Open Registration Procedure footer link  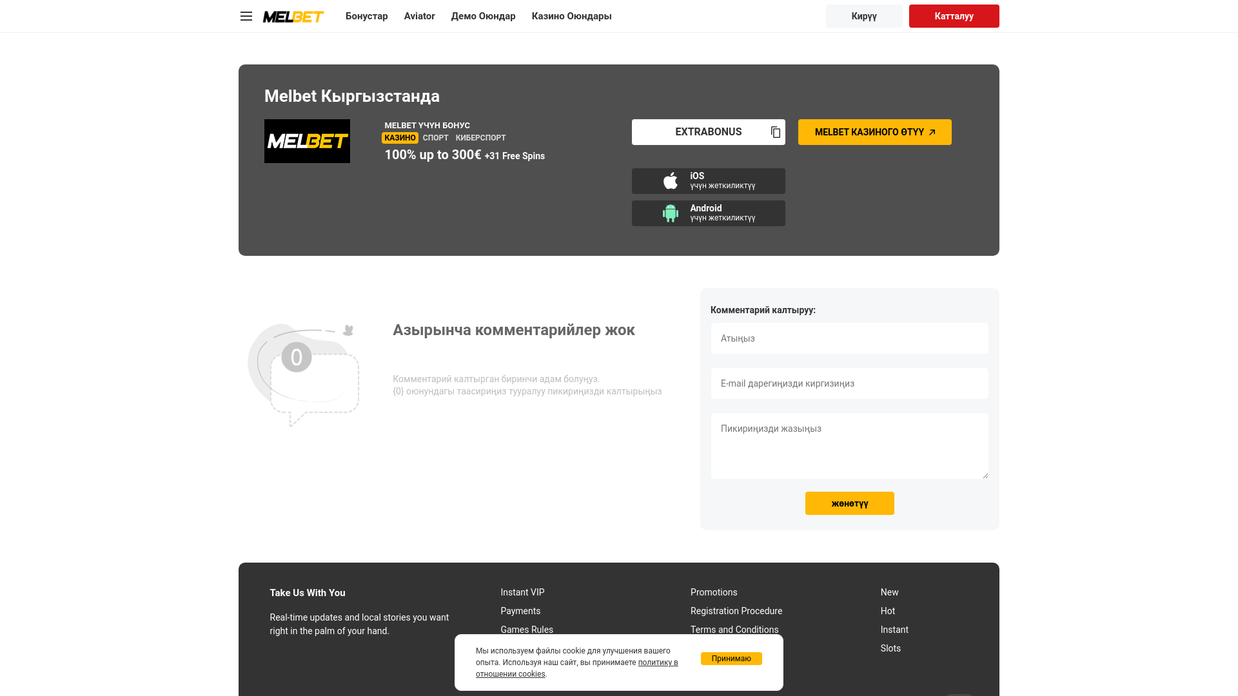[736, 611]
